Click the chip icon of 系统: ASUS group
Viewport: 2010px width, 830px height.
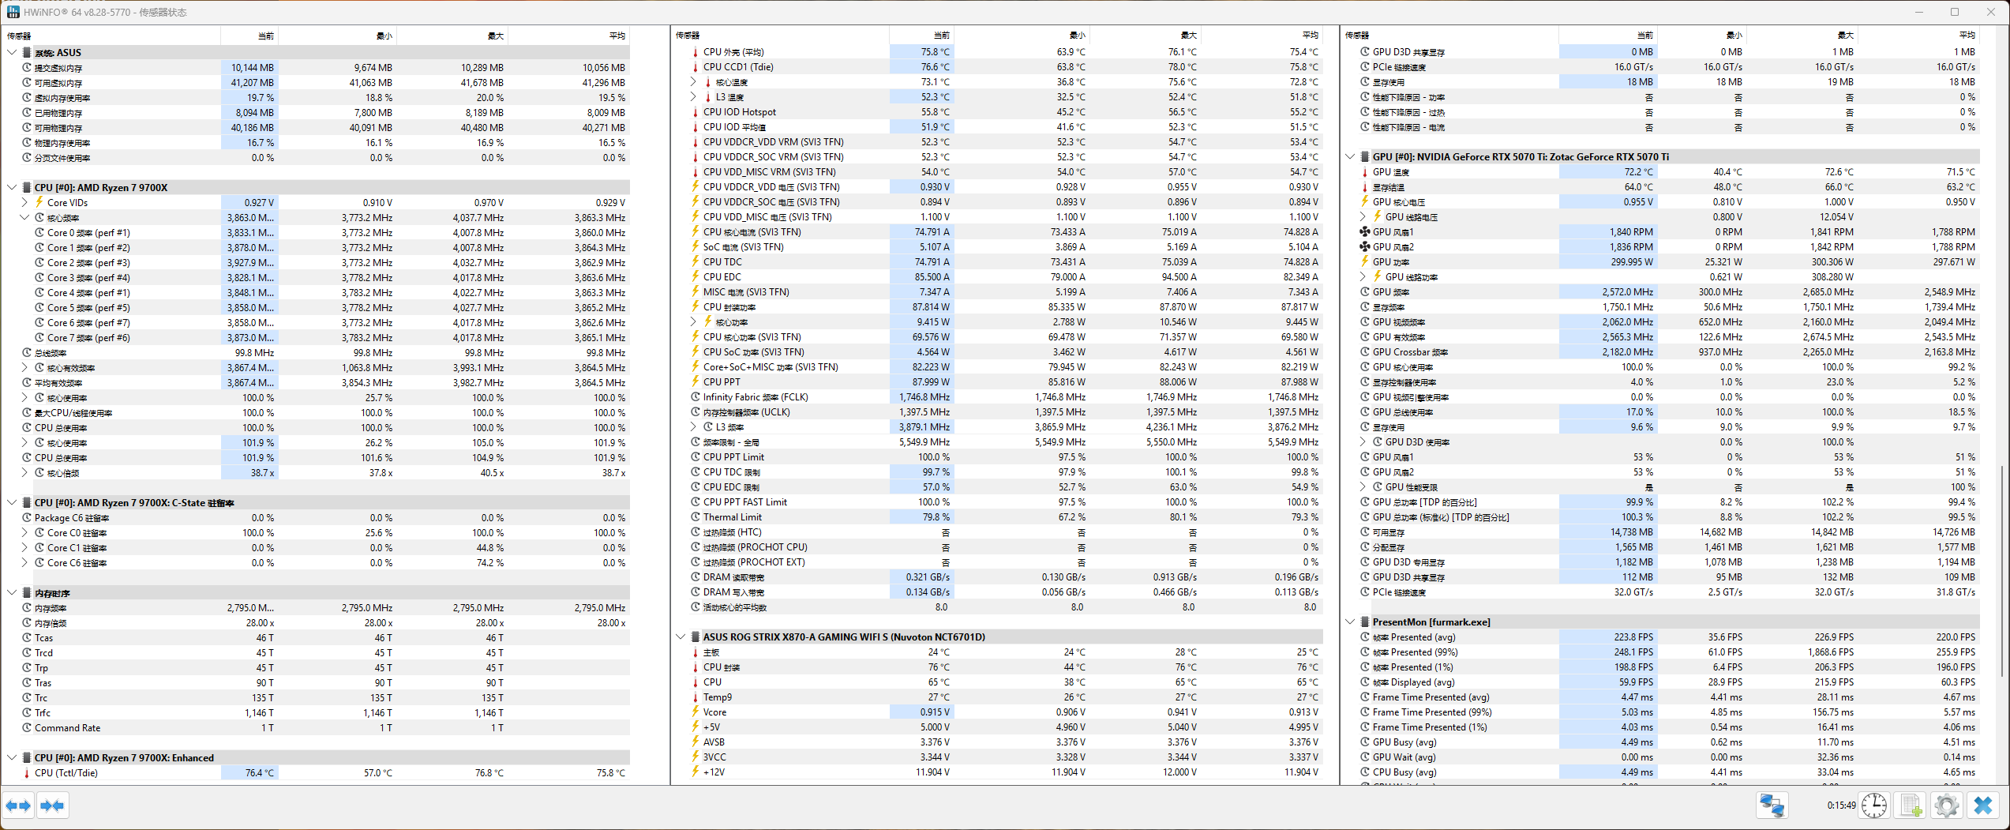click(x=27, y=53)
